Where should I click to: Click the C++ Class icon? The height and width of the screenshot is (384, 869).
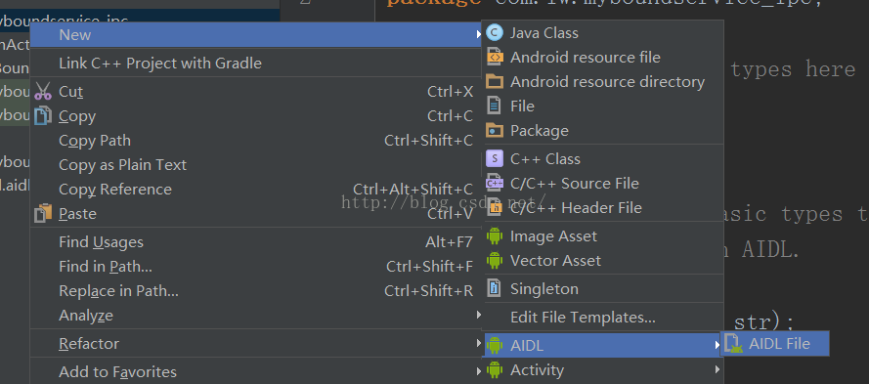tap(495, 159)
